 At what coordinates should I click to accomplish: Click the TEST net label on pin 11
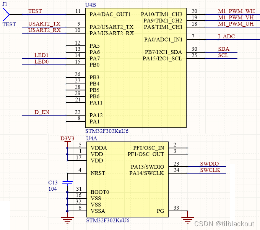[x=35, y=11]
